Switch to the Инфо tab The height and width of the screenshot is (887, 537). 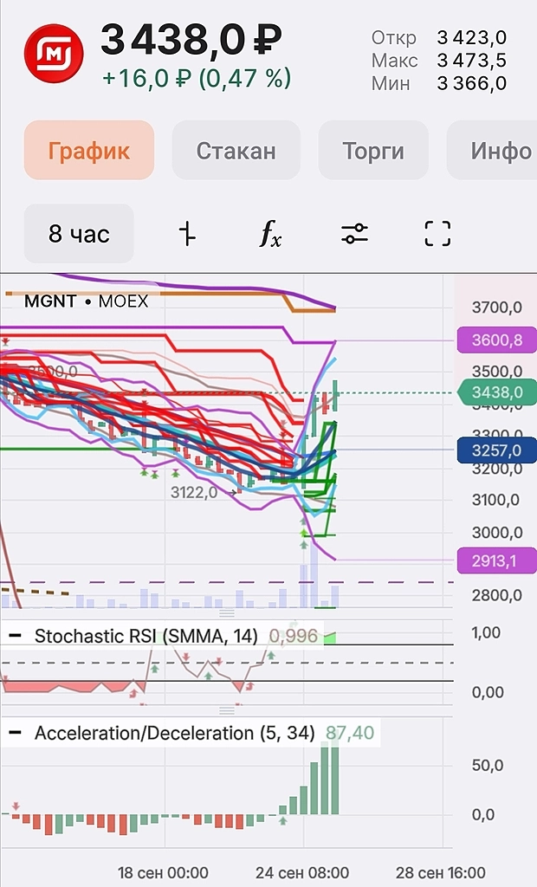(492, 151)
